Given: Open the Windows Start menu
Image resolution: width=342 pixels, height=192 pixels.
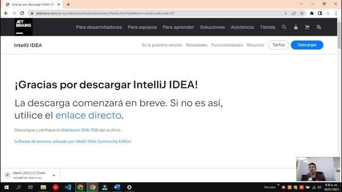Looking at the screenshot, I should (6, 187).
